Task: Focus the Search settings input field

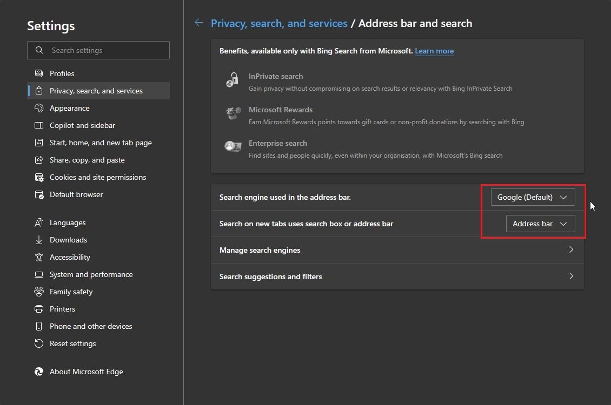Action: (x=98, y=50)
